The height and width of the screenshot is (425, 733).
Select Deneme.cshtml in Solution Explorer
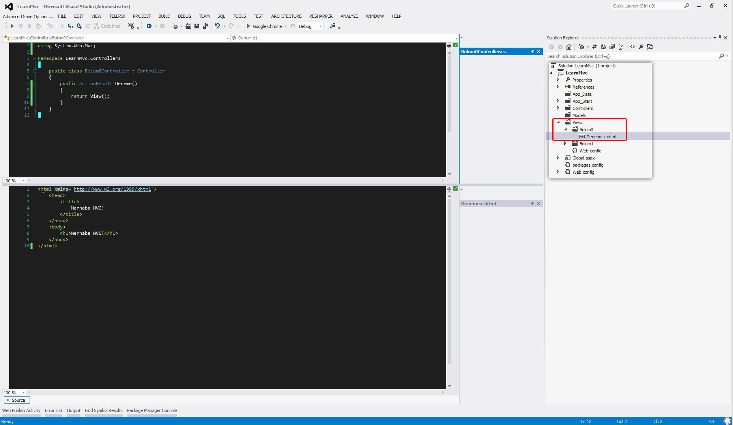tap(600, 136)
